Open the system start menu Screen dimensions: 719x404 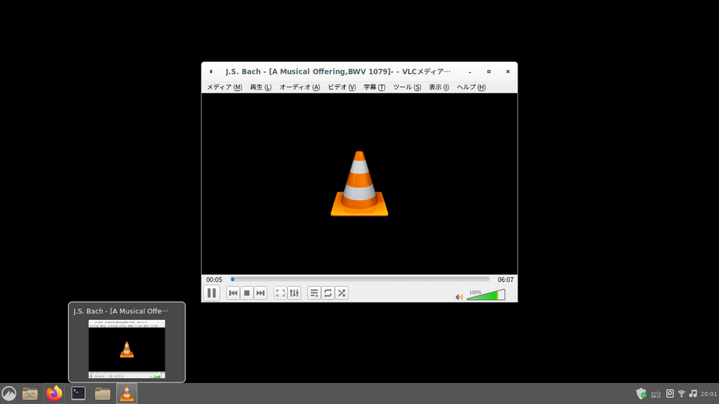8,393
